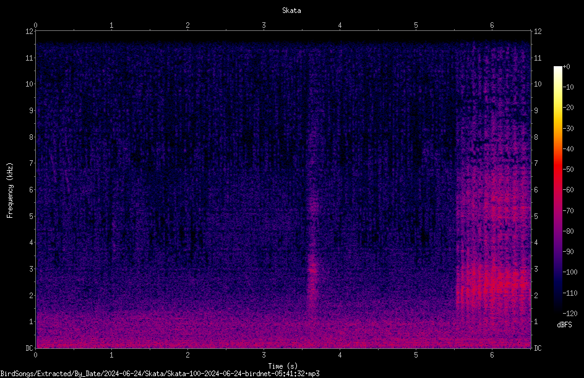Click the 1 second mark on top axis
The image size is (584, 378).
[111, 25]
